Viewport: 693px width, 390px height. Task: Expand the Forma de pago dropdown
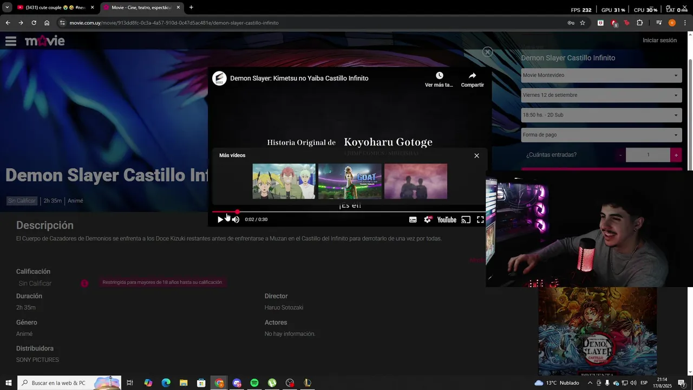click(x=601, y=135)
